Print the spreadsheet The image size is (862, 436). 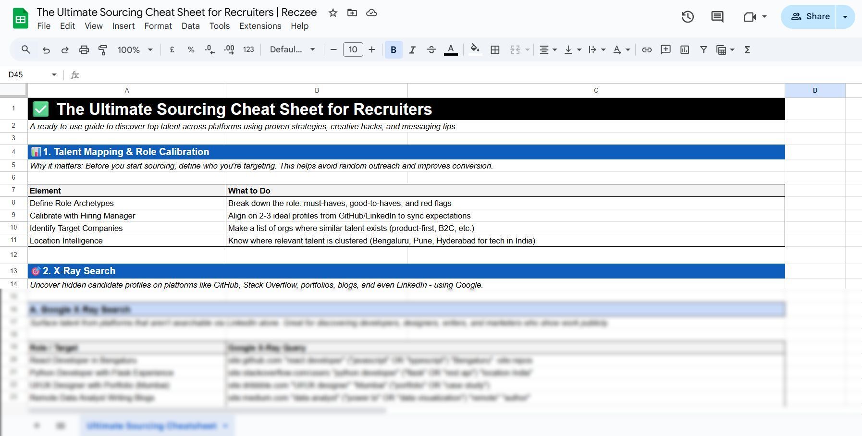84,49
